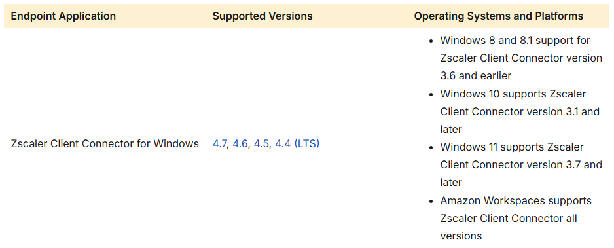Click the bullet dot beside Windows 8 item
This screenshot has width=614, height=248.
pyautogui.click(x=431, y=41)
